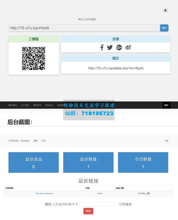178x220 pixels.
Task: Share the link on Twitter
Action: pos(110,48)
